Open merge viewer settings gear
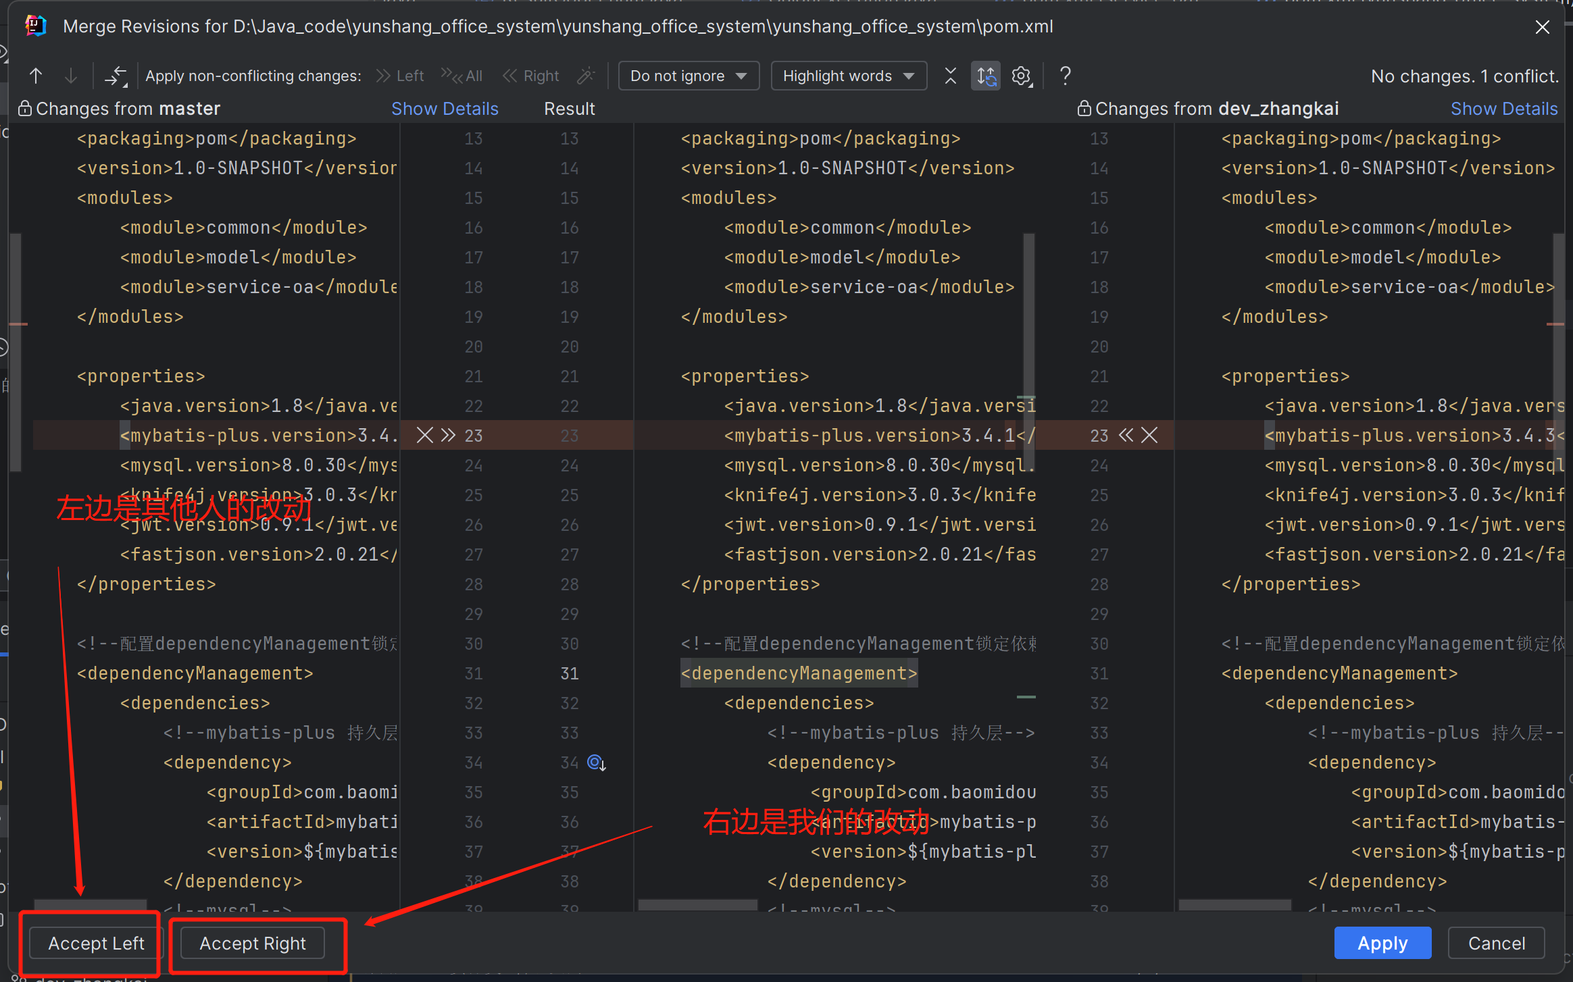 click(1022, 76)
